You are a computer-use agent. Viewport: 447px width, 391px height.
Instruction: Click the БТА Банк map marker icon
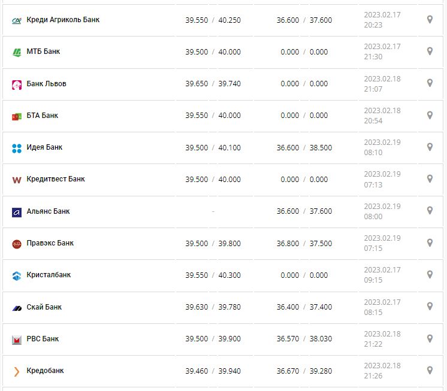click(430, 115)
